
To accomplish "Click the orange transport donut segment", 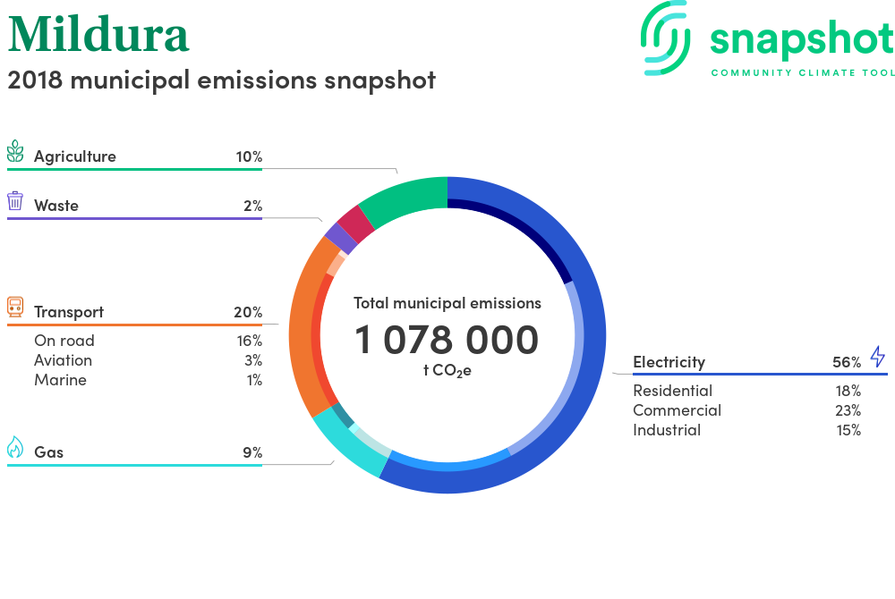I will click(301, 333).
